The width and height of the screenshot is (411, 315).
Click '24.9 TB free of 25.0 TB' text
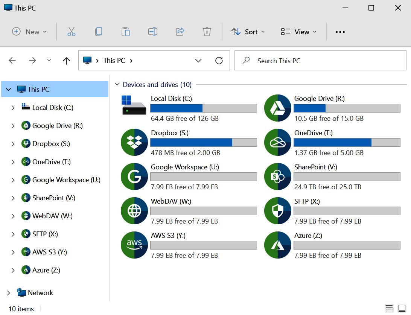point(328,187)
